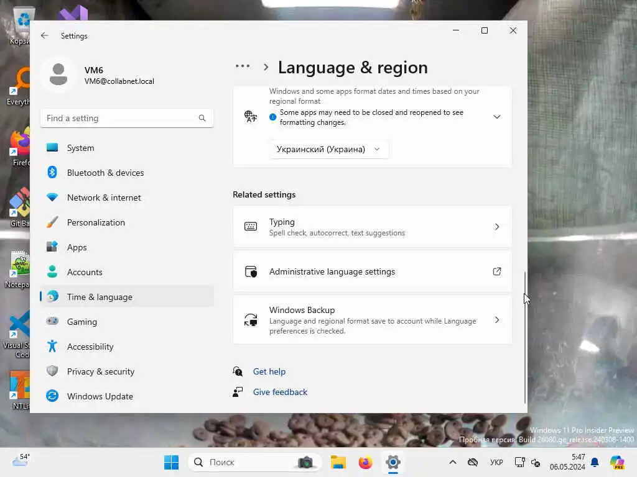Open Windows Backup settings
The image size is (637, 477).
372,320
